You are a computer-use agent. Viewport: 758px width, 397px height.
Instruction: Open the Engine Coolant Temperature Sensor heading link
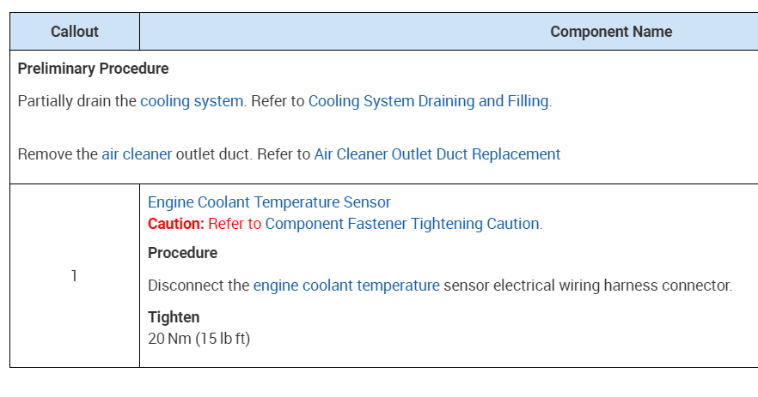269,202
